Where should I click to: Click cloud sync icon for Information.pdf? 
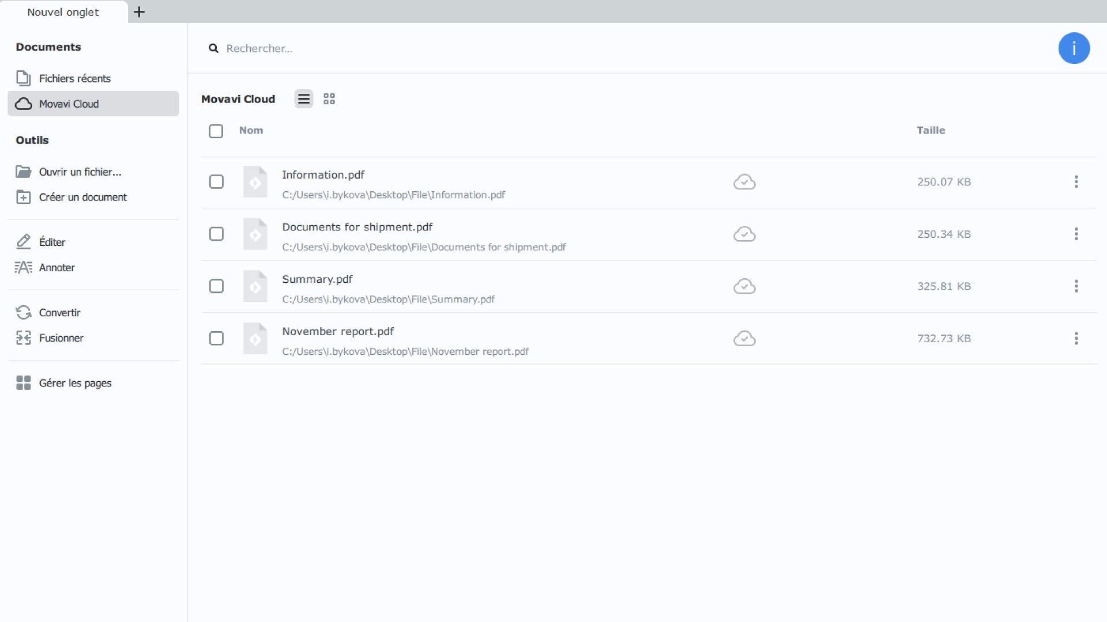click(744, 182)
